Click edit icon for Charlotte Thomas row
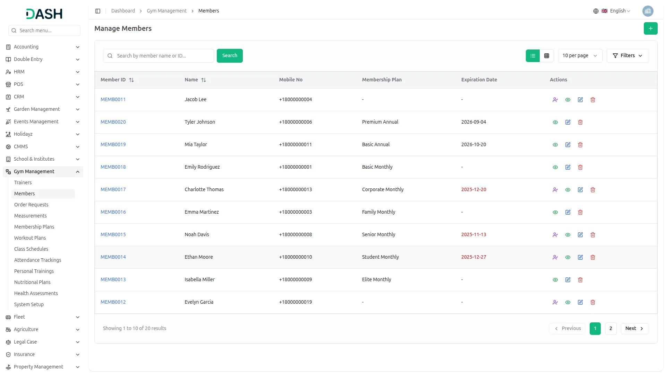Viewport: 666px width, 374px height. (580, 190)
